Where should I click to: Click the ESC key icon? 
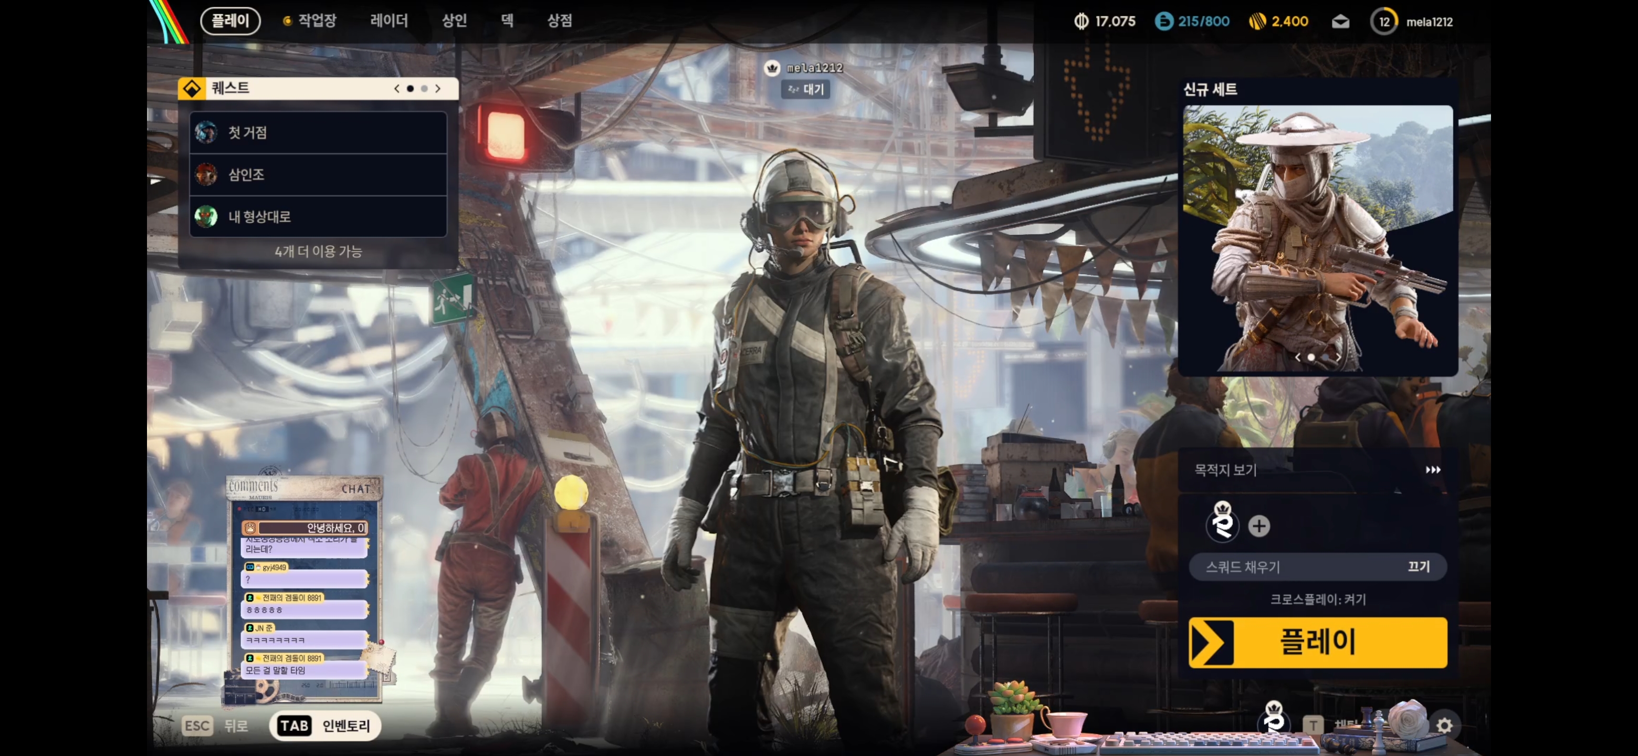[x=196, y=726]
